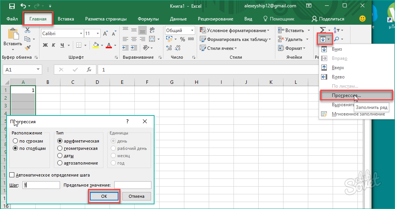Select the 'геометрическая' type option
Screen dimensions: 395x209
click(x=60, y=148)
